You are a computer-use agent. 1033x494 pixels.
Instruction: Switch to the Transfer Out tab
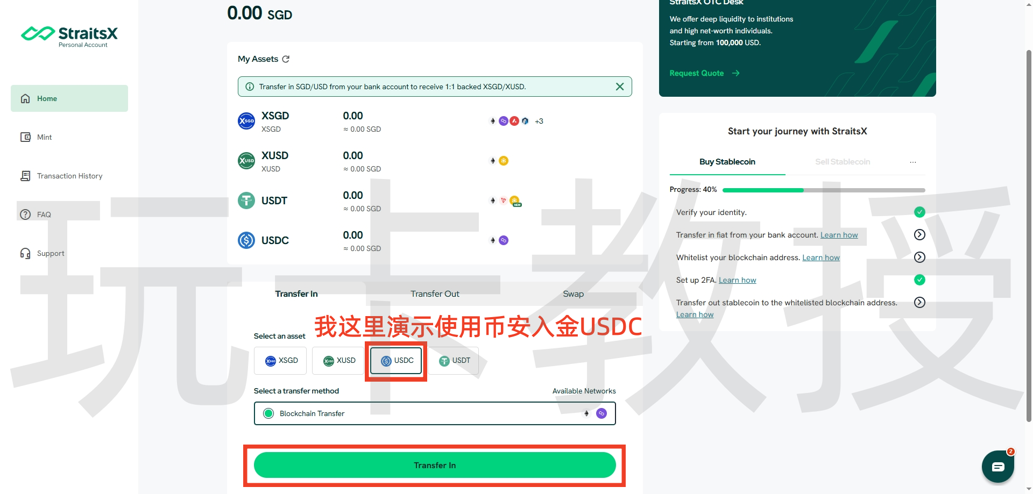point(435,294)
